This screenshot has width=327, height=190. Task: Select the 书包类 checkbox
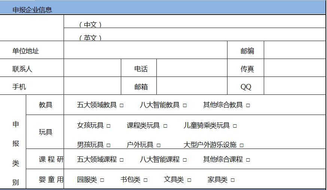click(146, 180)
